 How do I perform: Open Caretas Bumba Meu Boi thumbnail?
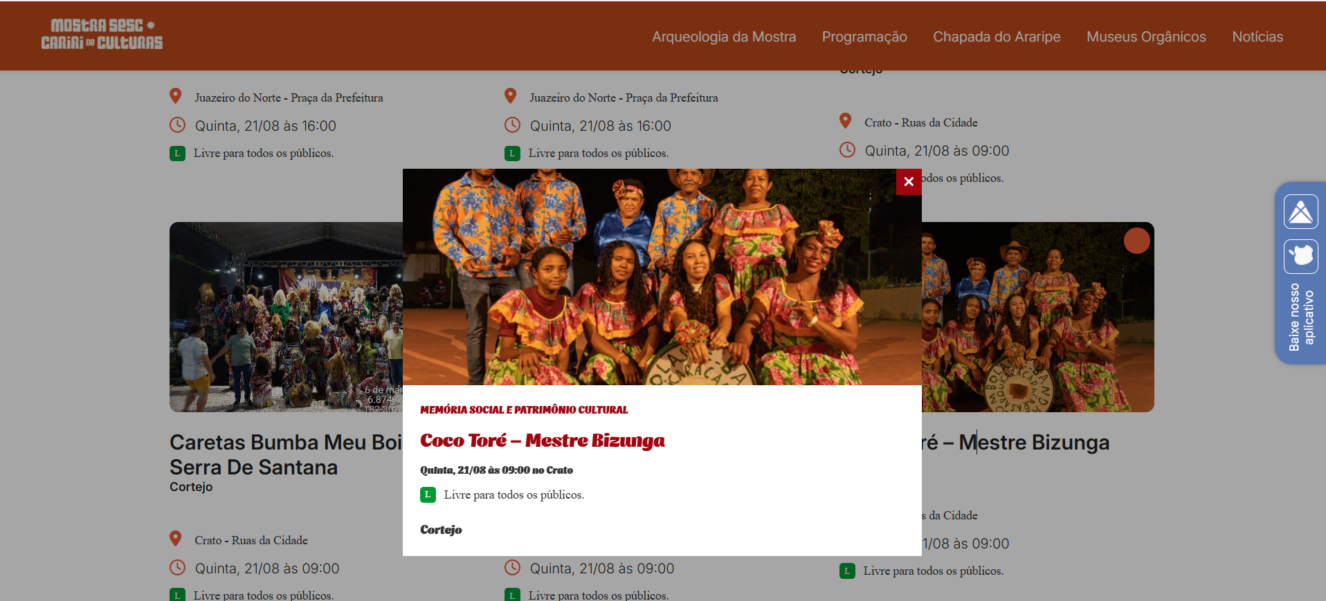click(x=286, y=317)
